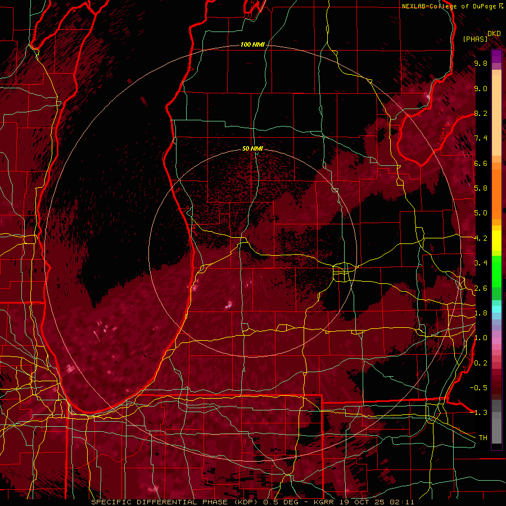Click the 2.6 value on the color scale

[x=481, y=288]
